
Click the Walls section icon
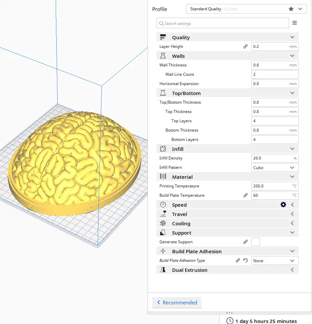163,56
